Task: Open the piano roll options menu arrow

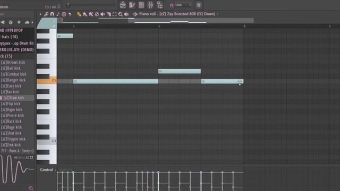Action: 40,14
